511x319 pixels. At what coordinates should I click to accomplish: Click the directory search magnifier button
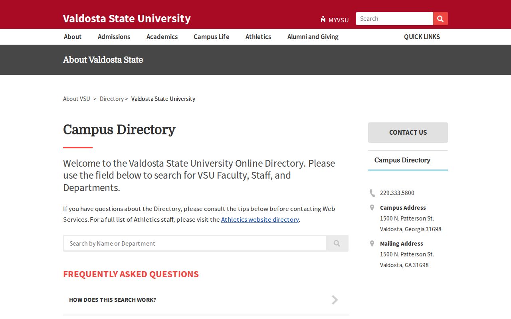click(337, 243)
